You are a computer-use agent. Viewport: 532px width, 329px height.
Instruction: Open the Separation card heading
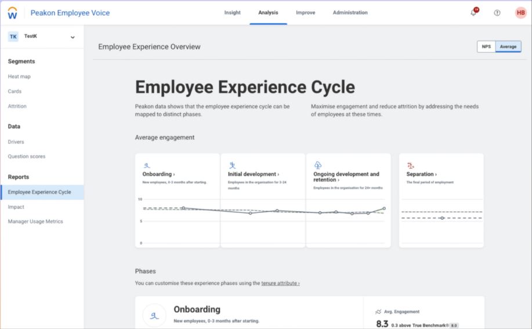pos(421,174)
